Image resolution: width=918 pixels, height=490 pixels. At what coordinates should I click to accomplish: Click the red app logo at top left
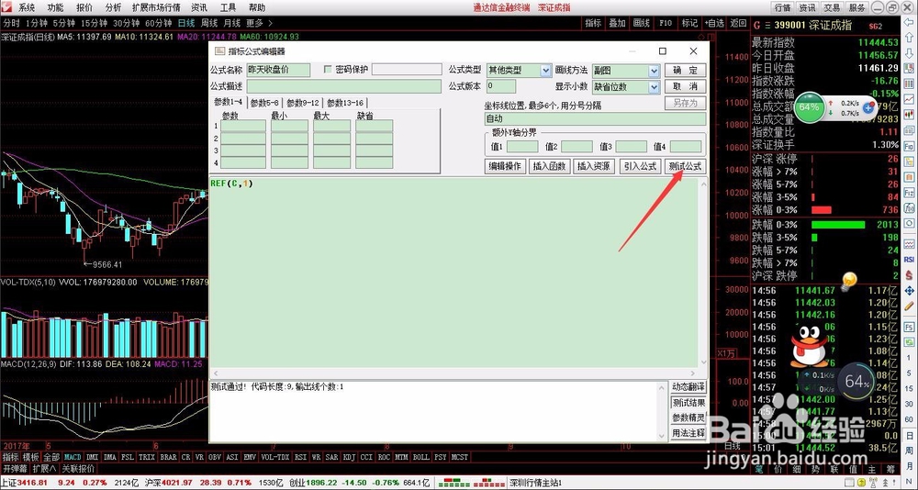pos(6,7)
